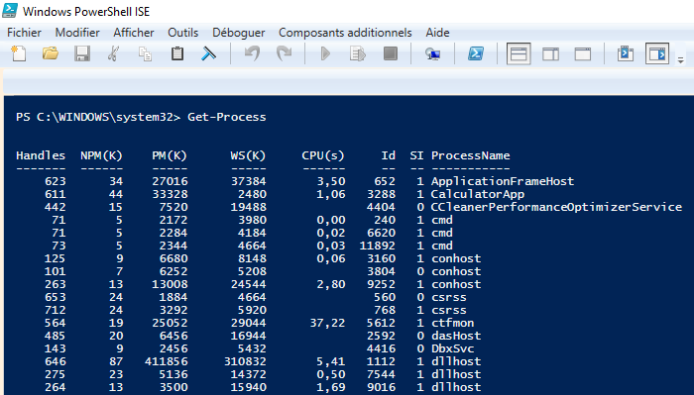
Task: Select the dasHost process name
Action: tap(456, 336)
